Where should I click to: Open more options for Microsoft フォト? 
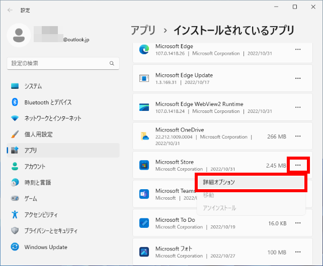(x=298, y=252)
